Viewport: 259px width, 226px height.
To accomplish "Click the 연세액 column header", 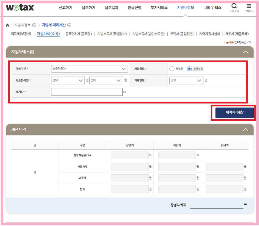I will (x=224, y=145).
